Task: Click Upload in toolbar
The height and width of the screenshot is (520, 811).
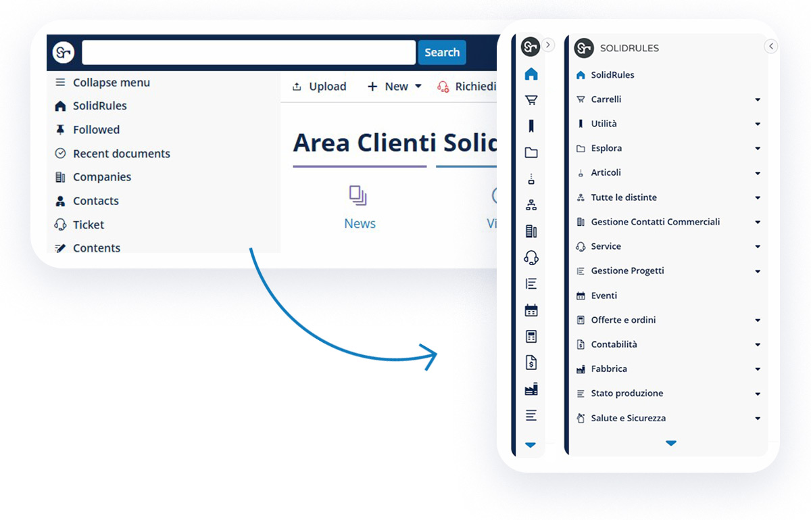Action: 319,87
